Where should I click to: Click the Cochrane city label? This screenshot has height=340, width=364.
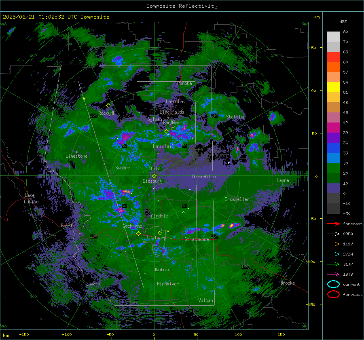(x=132, y=226)
